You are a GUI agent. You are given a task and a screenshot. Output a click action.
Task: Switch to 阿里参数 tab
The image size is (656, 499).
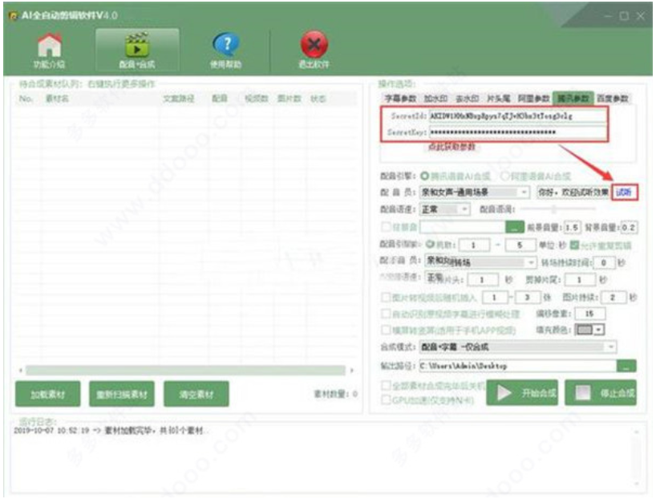(x=533, y=99)
